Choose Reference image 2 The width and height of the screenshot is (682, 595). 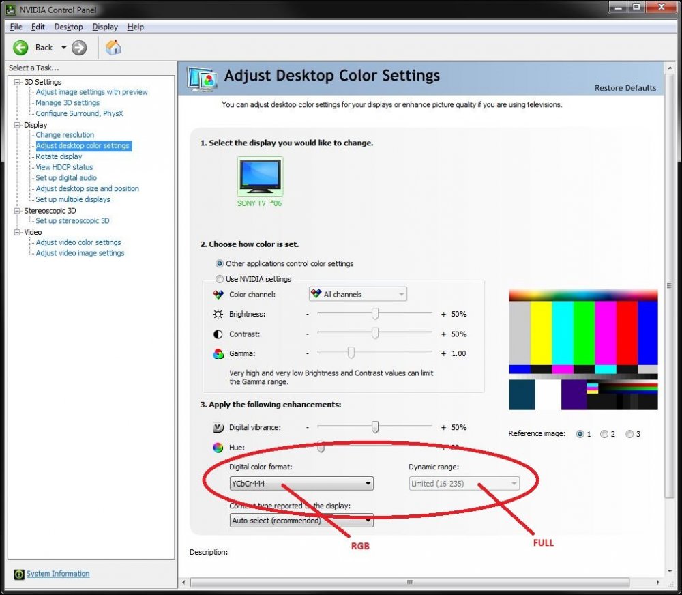coord(604,434)
